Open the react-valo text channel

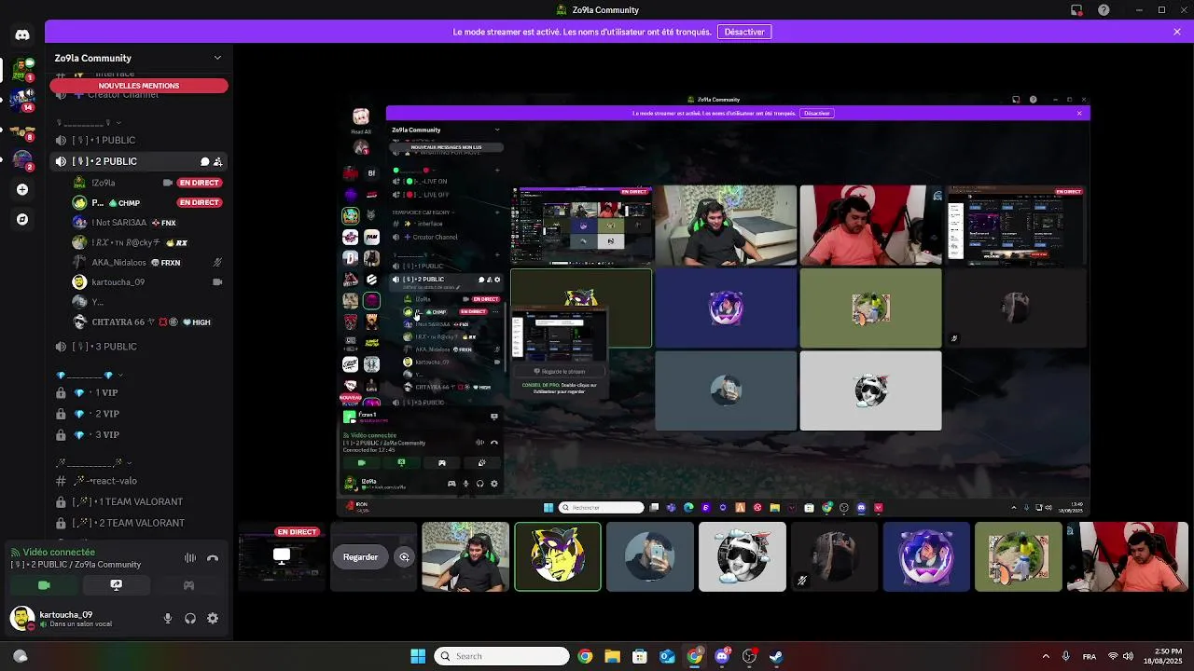click(139, 481)
